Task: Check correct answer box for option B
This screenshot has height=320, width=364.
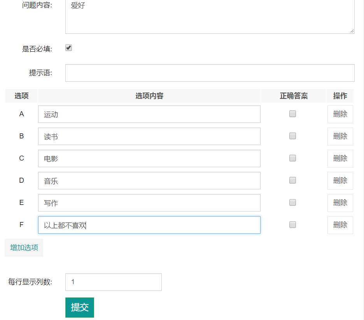Action: coord(292,136)
